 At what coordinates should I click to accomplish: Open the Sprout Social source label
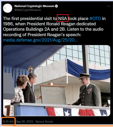pos(44,122)
